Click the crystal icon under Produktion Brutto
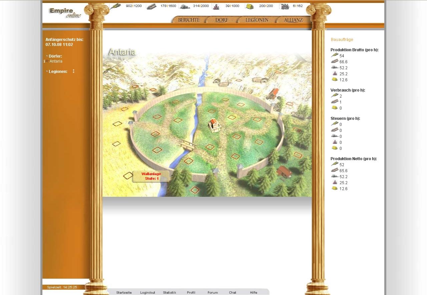 point(335,73)
